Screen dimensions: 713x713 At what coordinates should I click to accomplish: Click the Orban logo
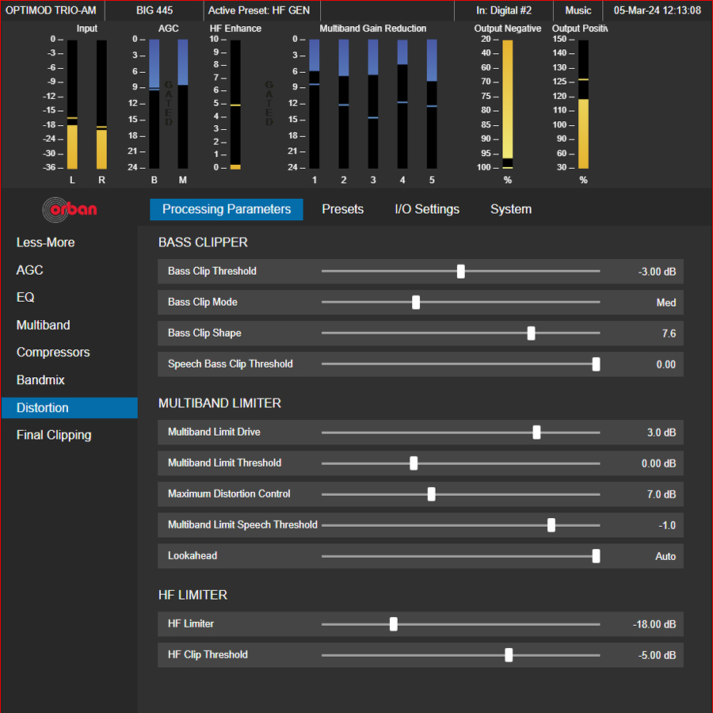70,210
